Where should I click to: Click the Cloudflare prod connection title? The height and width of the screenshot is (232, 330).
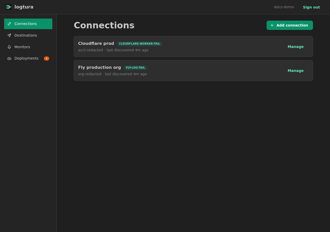point(96,44)
